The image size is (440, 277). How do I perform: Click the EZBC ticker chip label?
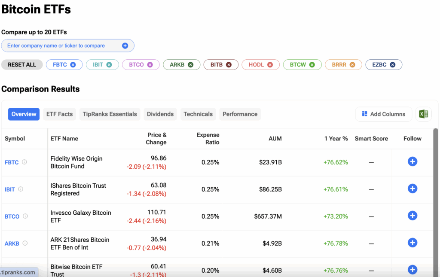click(379, 65)
